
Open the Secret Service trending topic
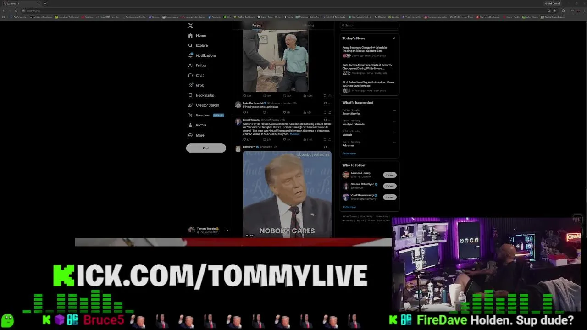pos(351,114)
